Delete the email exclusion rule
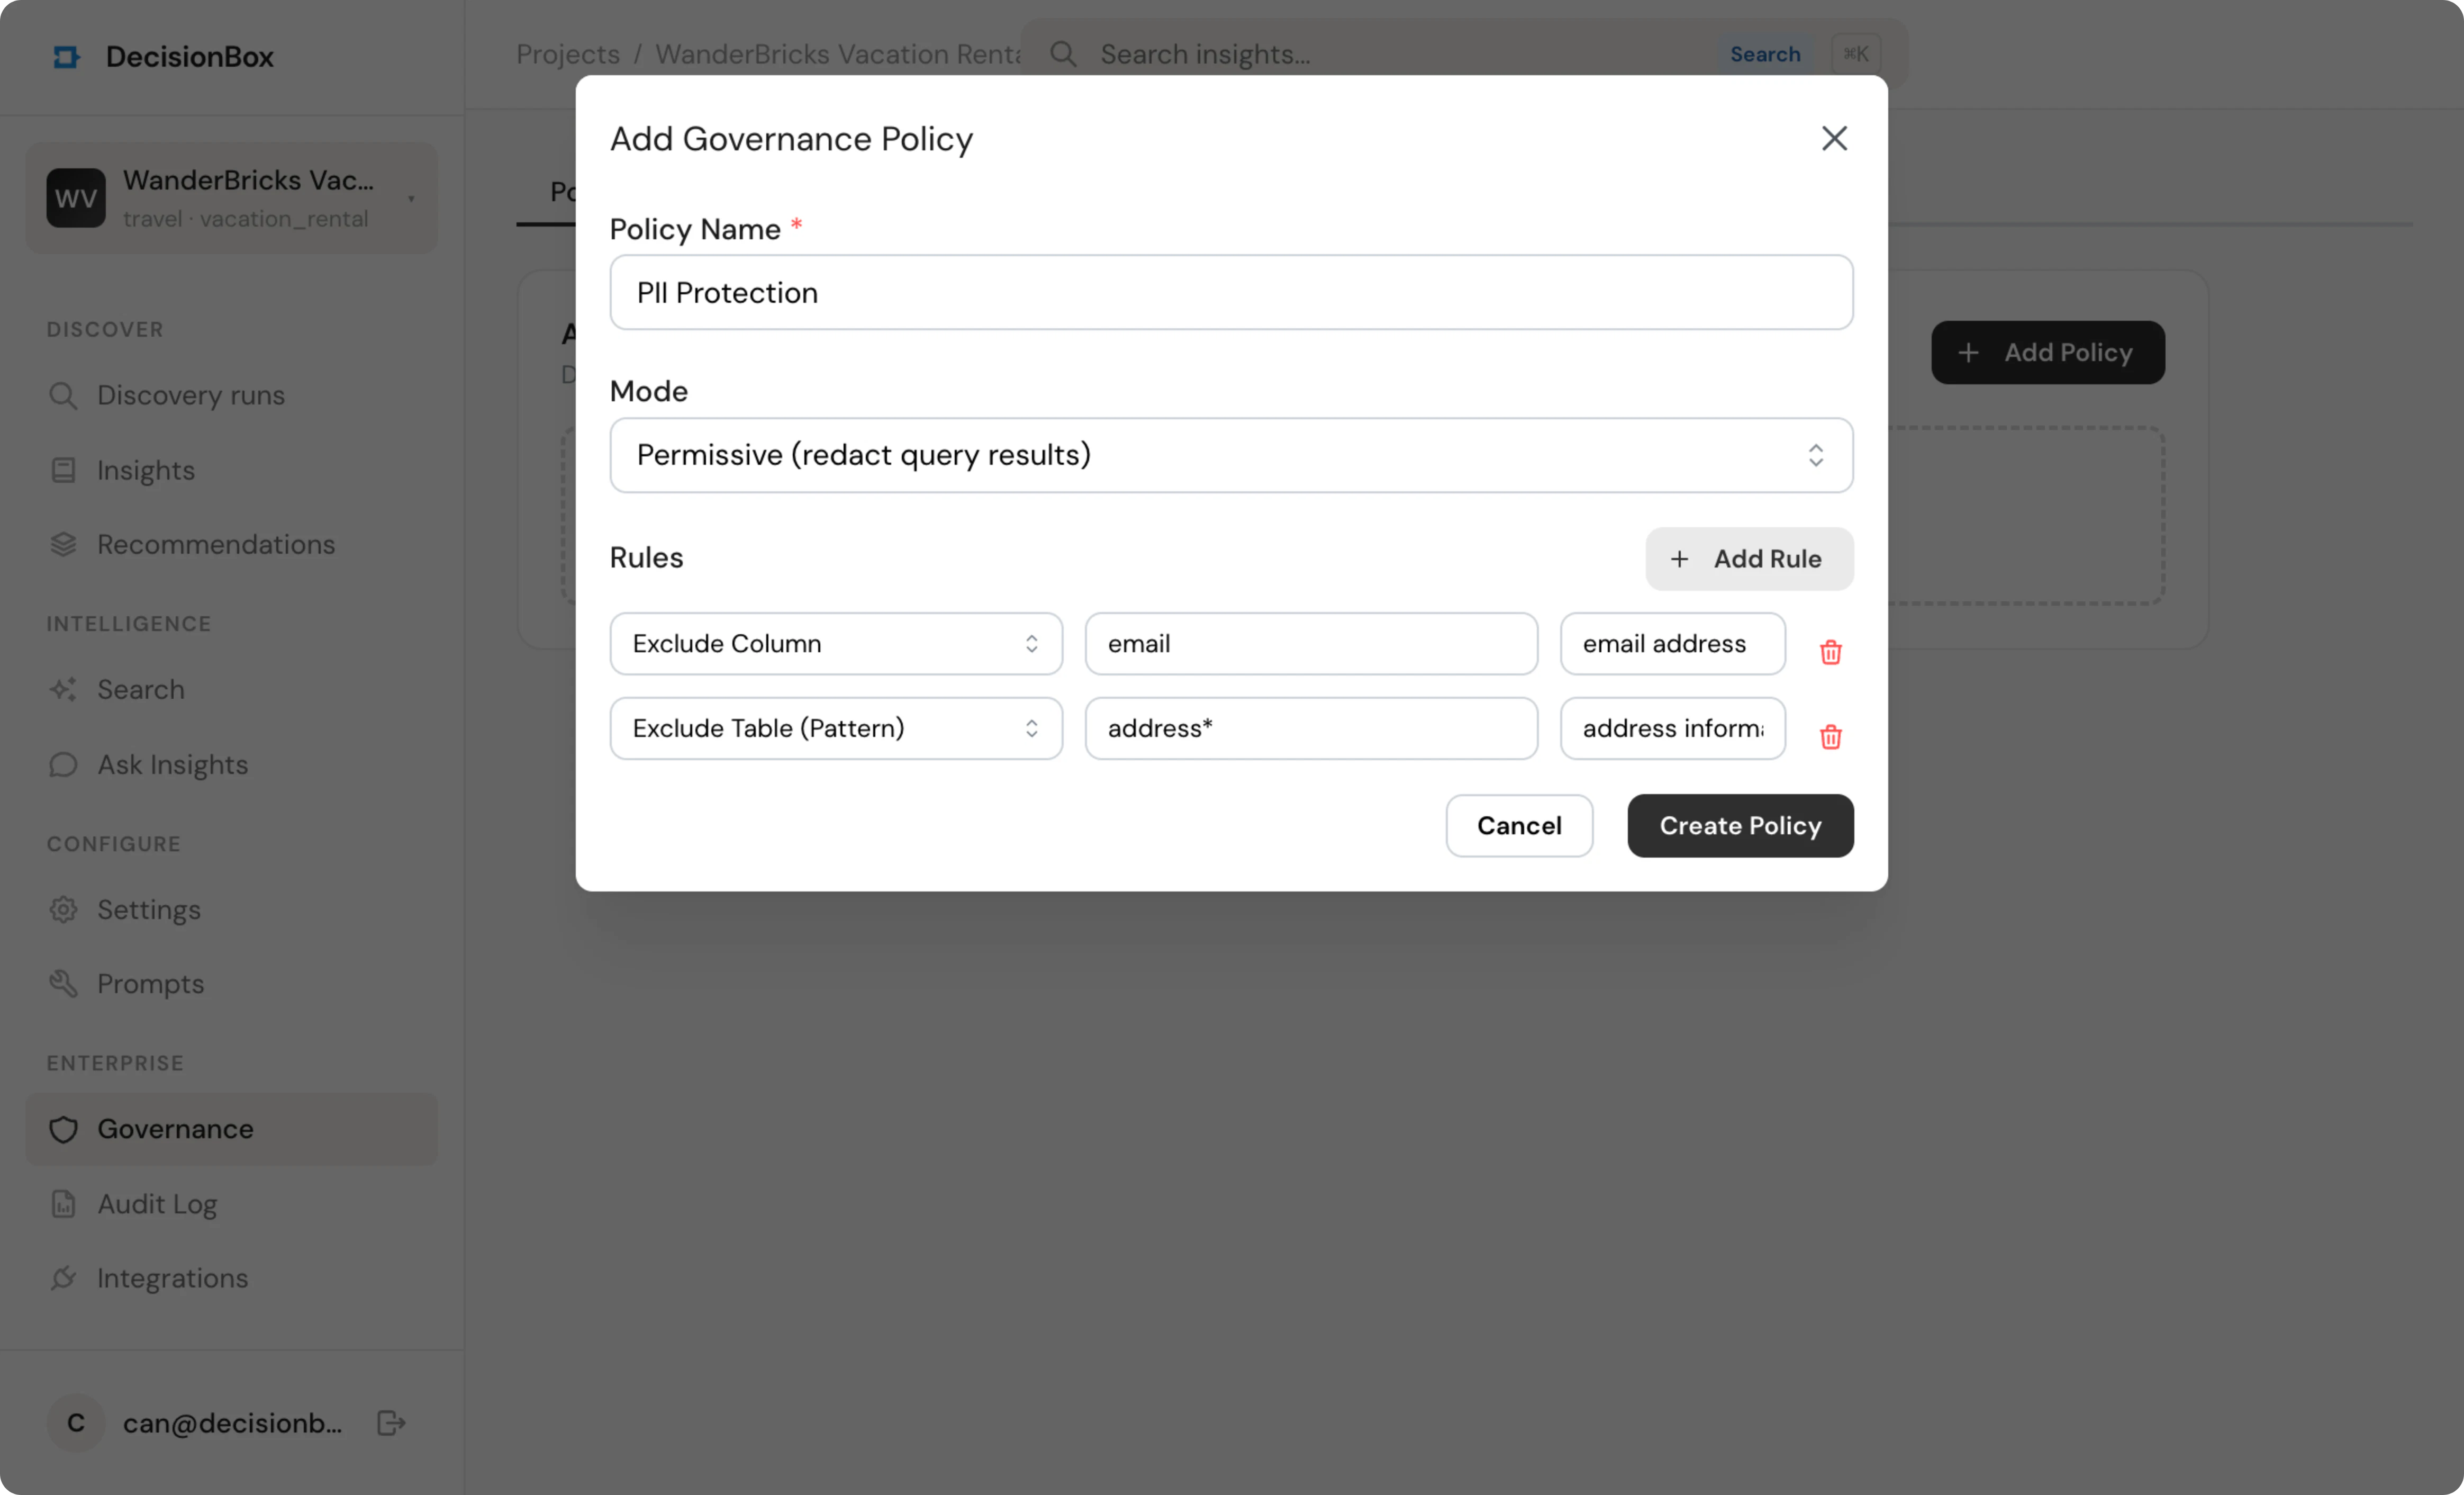This screenshot has height=1495, width=2464. (x=1830, y=652)
